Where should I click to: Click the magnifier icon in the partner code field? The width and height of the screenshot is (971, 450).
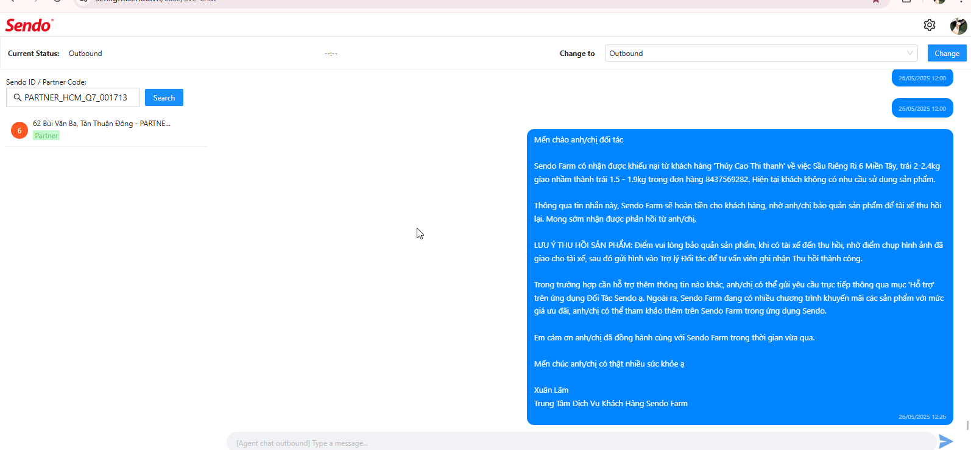[x=18, y=97]
